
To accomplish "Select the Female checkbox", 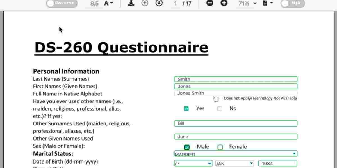I will (x=220, y=147).
